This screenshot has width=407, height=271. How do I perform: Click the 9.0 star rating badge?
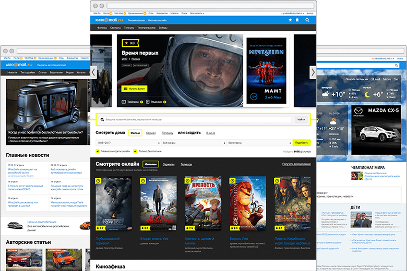pos(130,43)
